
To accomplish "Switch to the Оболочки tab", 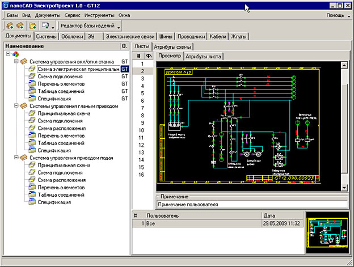I will (x=72, y=36).
